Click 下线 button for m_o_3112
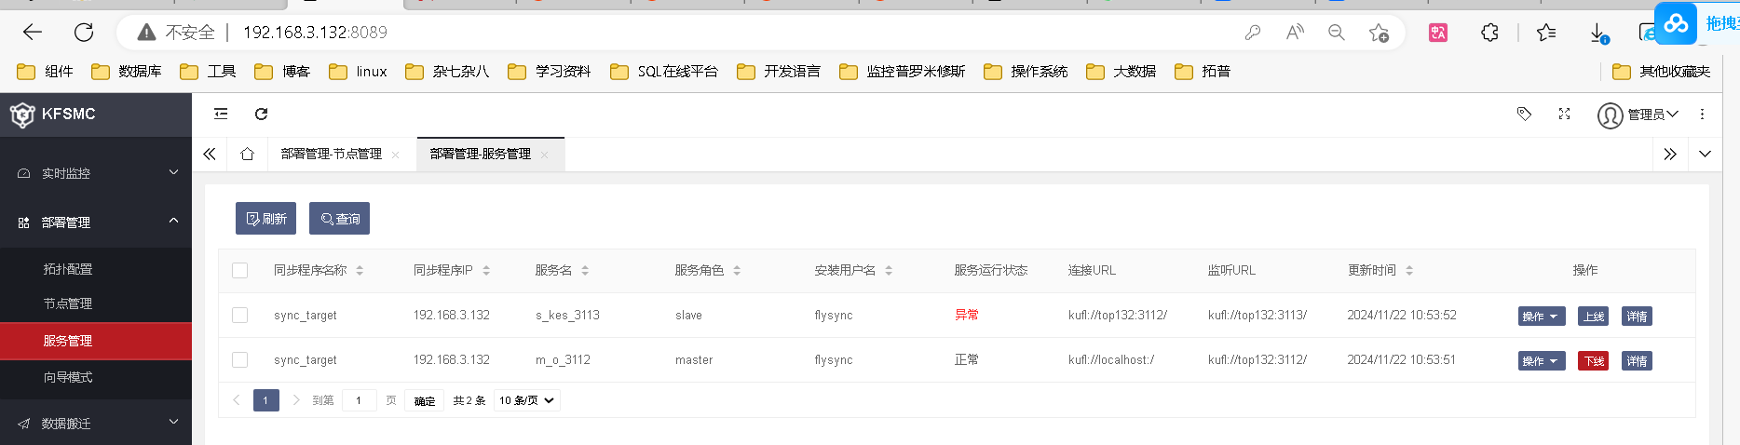The image size is (1740, 445). pyautogui.click(x=1593, y=361)
